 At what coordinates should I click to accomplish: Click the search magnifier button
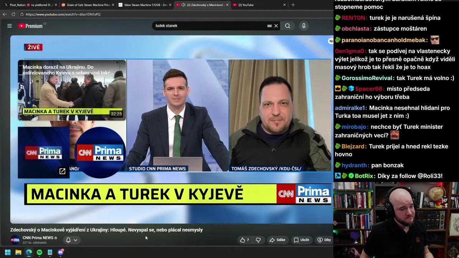[288, 26]
